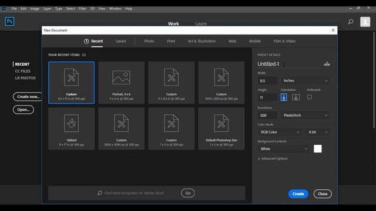Open the RGB Color mode dropdown
Screen dimensions: 376x211
coord(280,132)
